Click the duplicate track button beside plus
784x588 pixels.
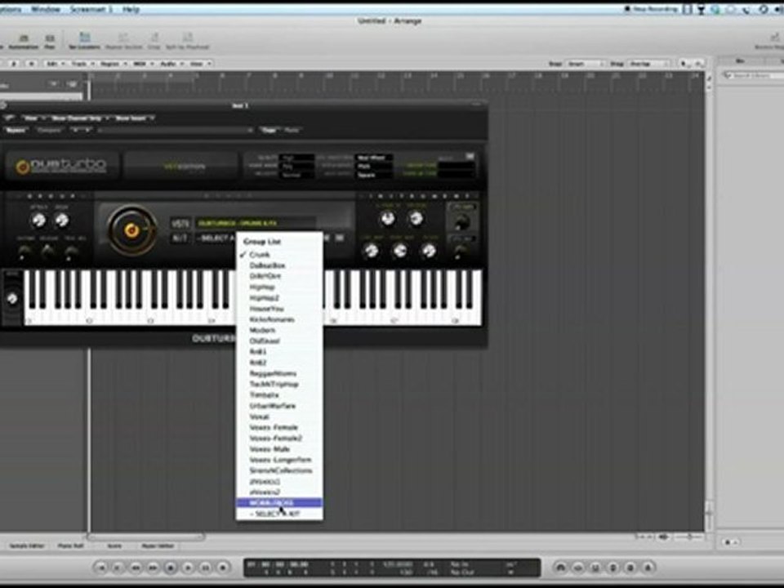72,84
